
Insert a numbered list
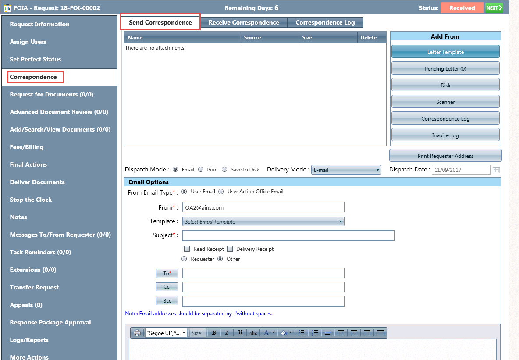pos(314,333)
